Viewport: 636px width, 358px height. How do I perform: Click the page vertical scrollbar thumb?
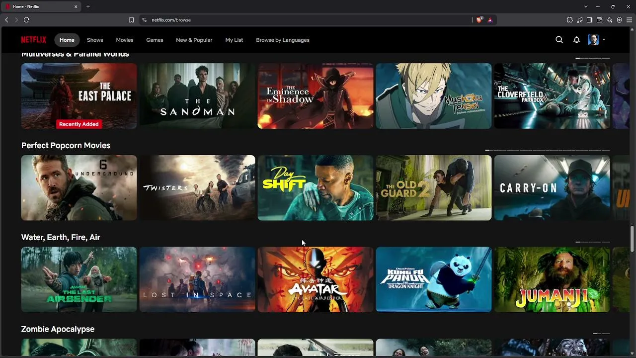tap(633, 239)
